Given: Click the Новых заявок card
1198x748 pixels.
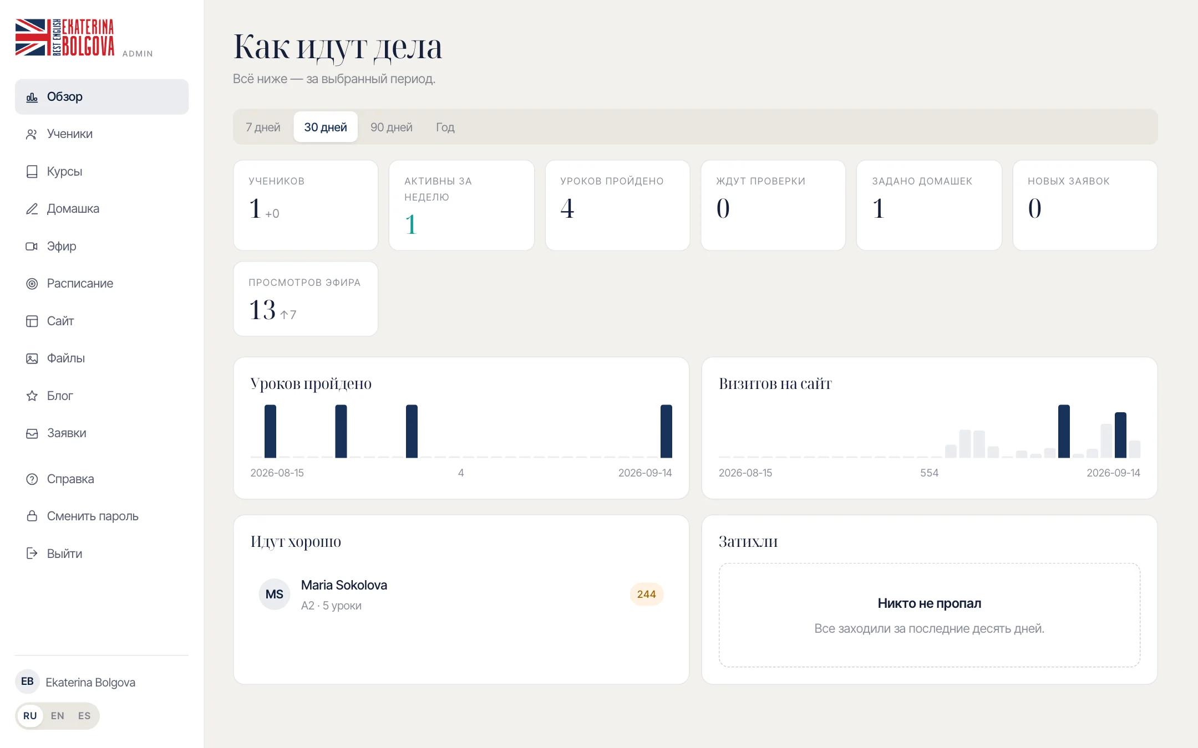Looking at the screenshot, I should (x=1085, y=206).
